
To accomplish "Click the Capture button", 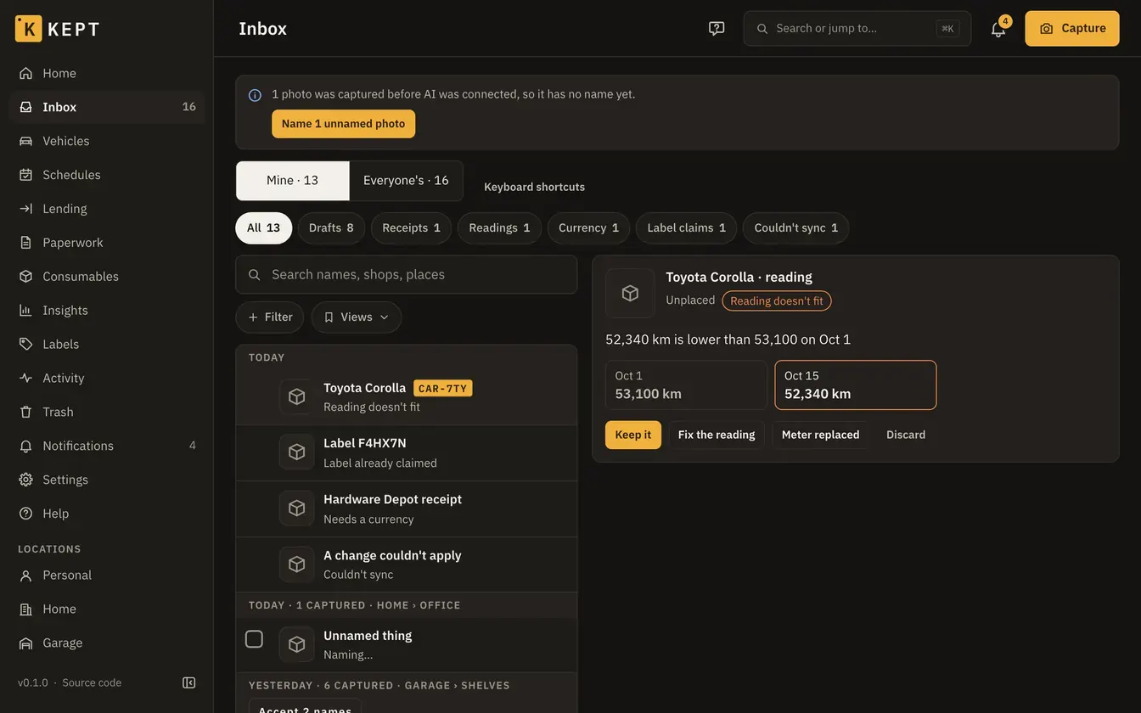I will coord(1072,28).
